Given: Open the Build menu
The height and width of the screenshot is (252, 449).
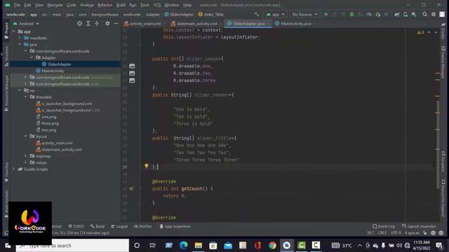Looking at the screenshot, I should click(x=121, y=5).
